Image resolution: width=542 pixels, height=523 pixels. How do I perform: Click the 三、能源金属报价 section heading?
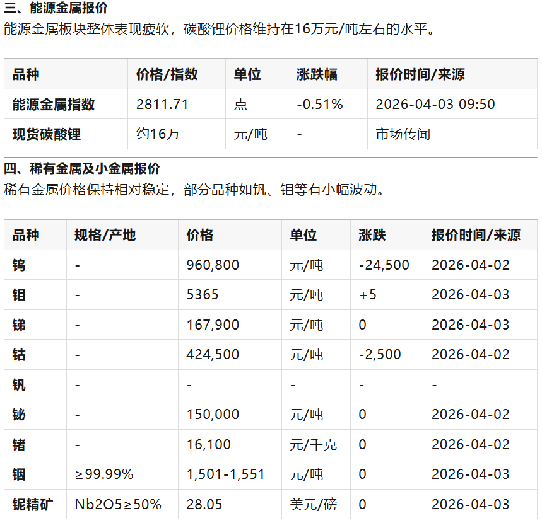tap(56, 9)
